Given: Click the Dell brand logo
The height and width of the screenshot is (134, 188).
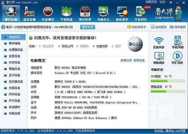Looking at the screenshot, I should click(x=135, y=44).
